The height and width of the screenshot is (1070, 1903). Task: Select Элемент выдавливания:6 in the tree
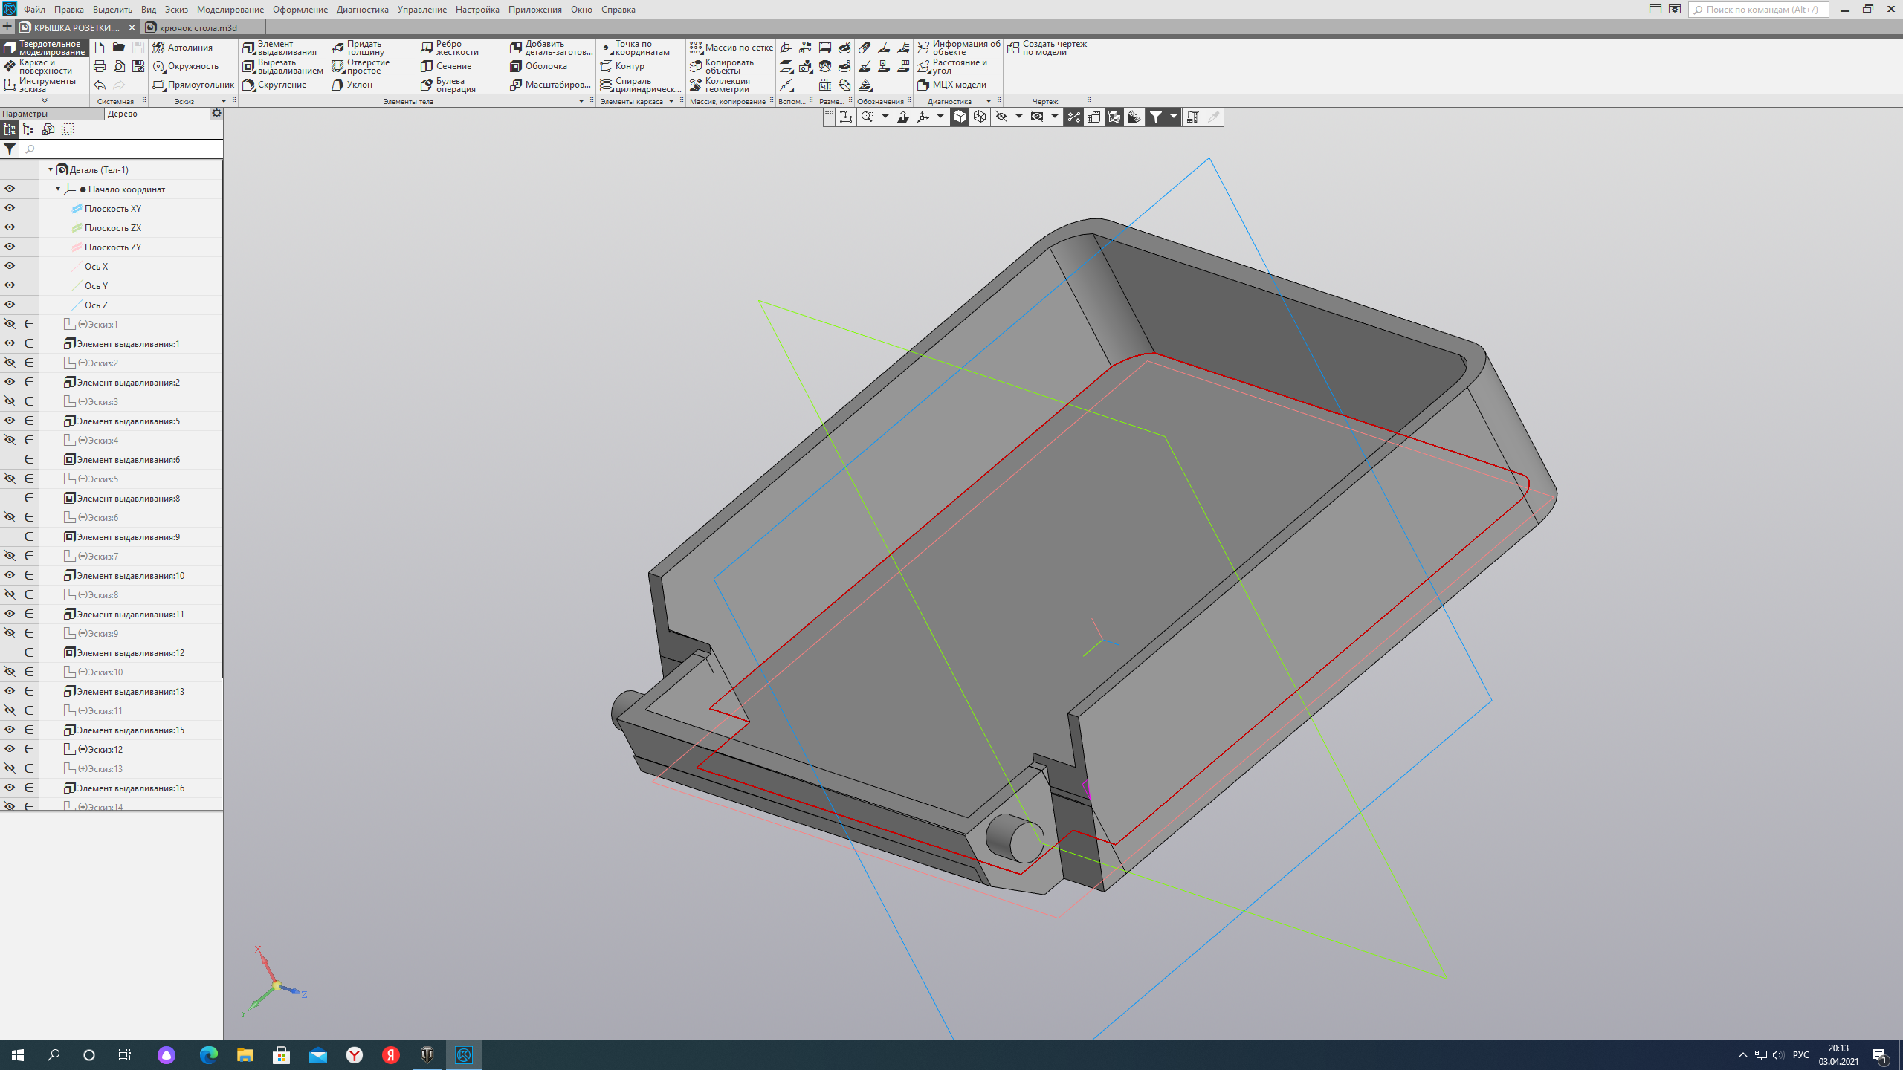click(128, 460)
